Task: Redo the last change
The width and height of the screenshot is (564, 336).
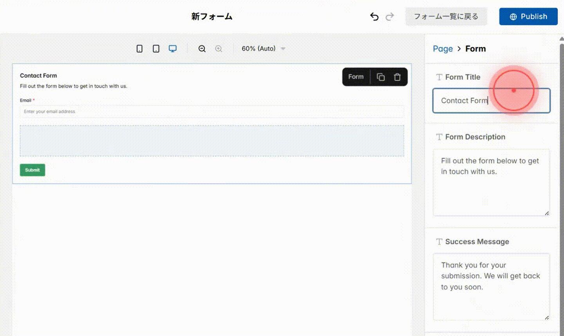Action: pos(389,16)
